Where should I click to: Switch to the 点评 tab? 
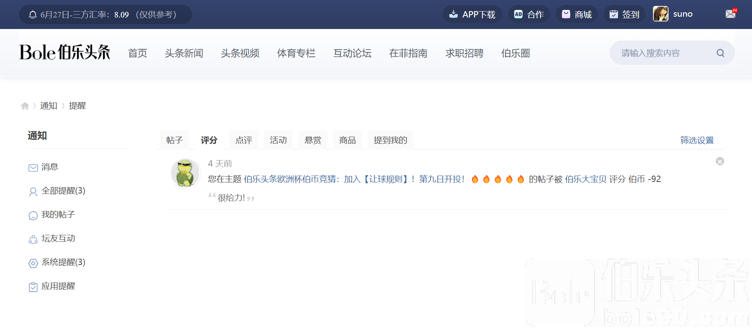(x=243, y=140)
